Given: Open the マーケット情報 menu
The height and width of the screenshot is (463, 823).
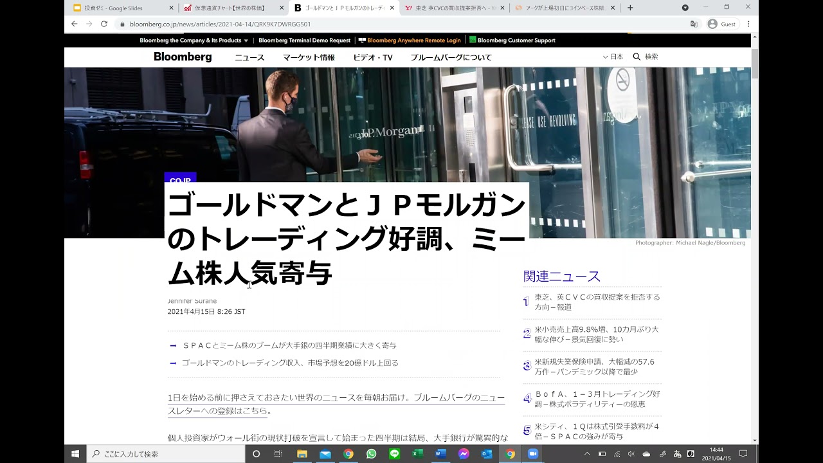Looking at the screenshot, I should (309, 57).
